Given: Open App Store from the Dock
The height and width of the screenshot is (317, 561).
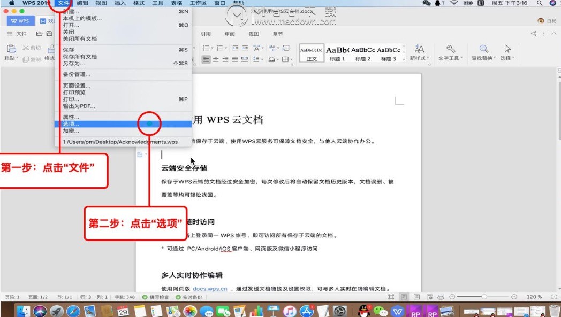Looking at the screenshot, I should (306, 311).
